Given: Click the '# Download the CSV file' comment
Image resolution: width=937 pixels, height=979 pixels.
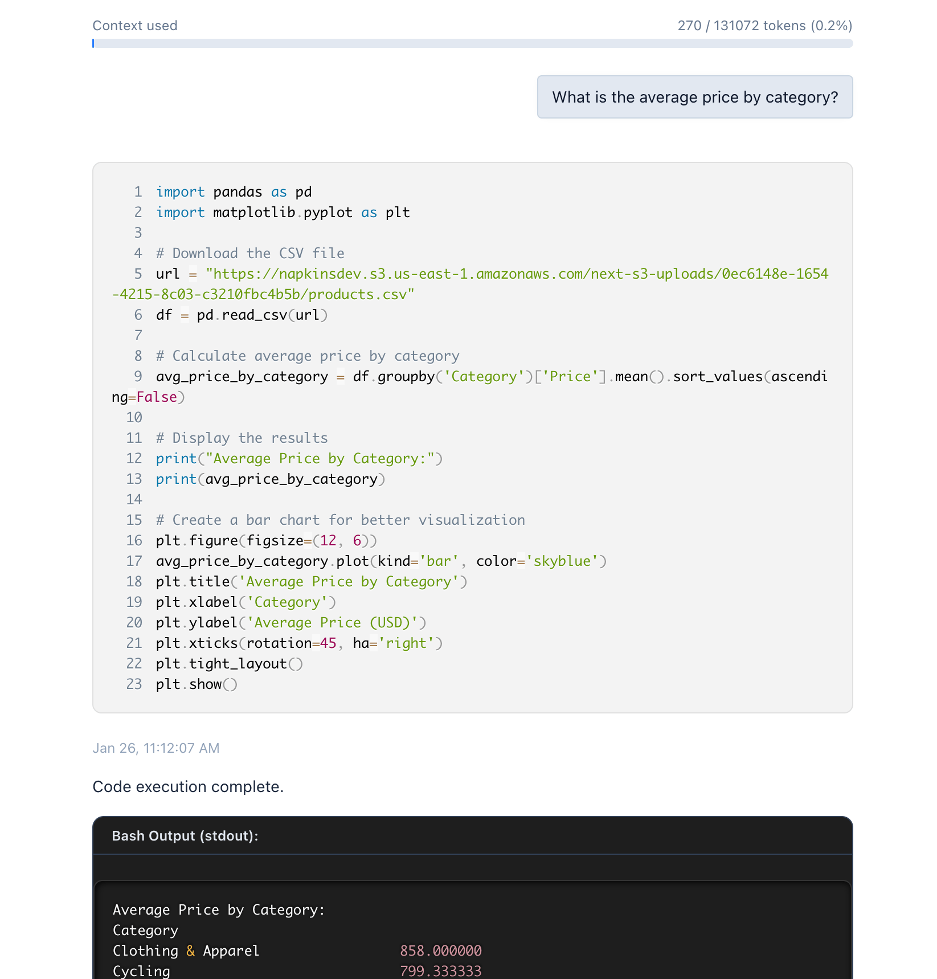Looking at the screenshot, I should [250, 254].
